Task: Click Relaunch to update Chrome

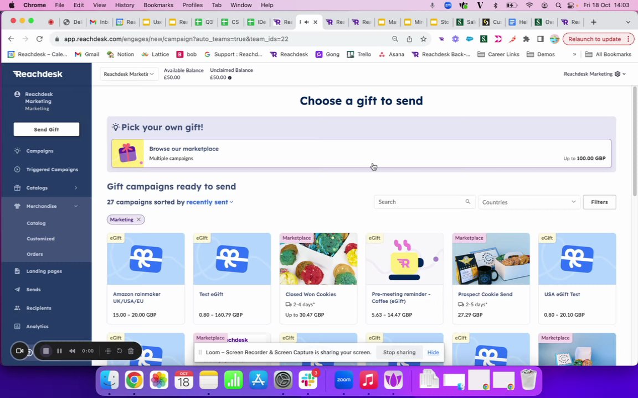Action: (598, 39)
